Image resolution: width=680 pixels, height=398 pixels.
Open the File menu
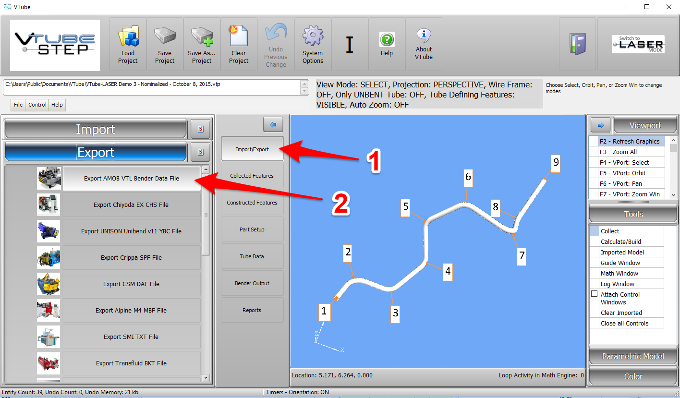click(x=18, y=105)
